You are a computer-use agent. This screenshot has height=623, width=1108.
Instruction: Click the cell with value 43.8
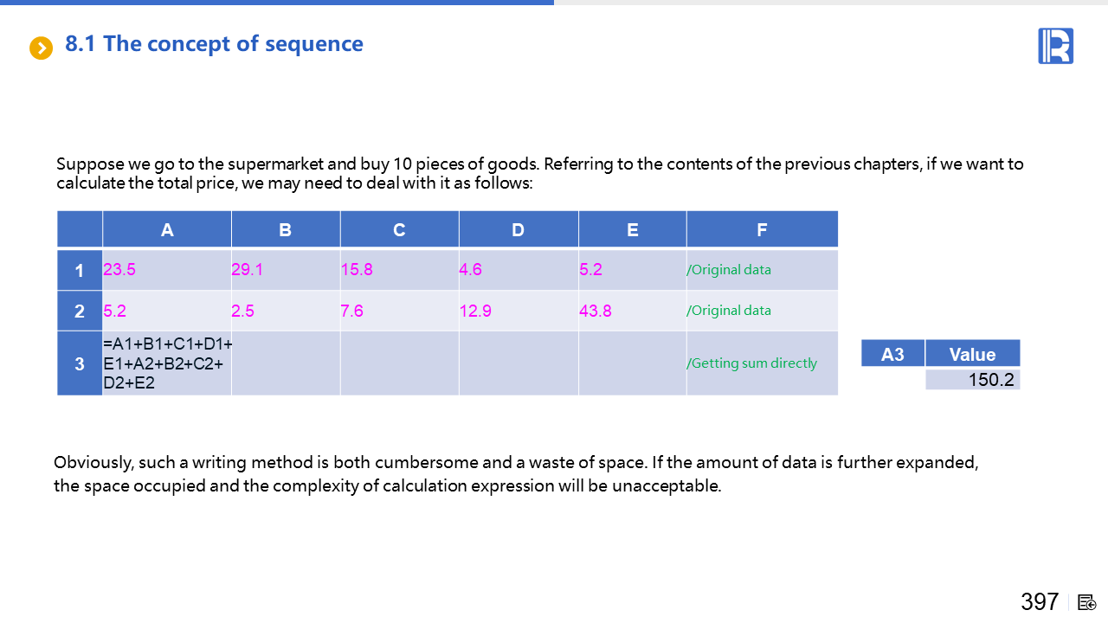pos(596,311)
